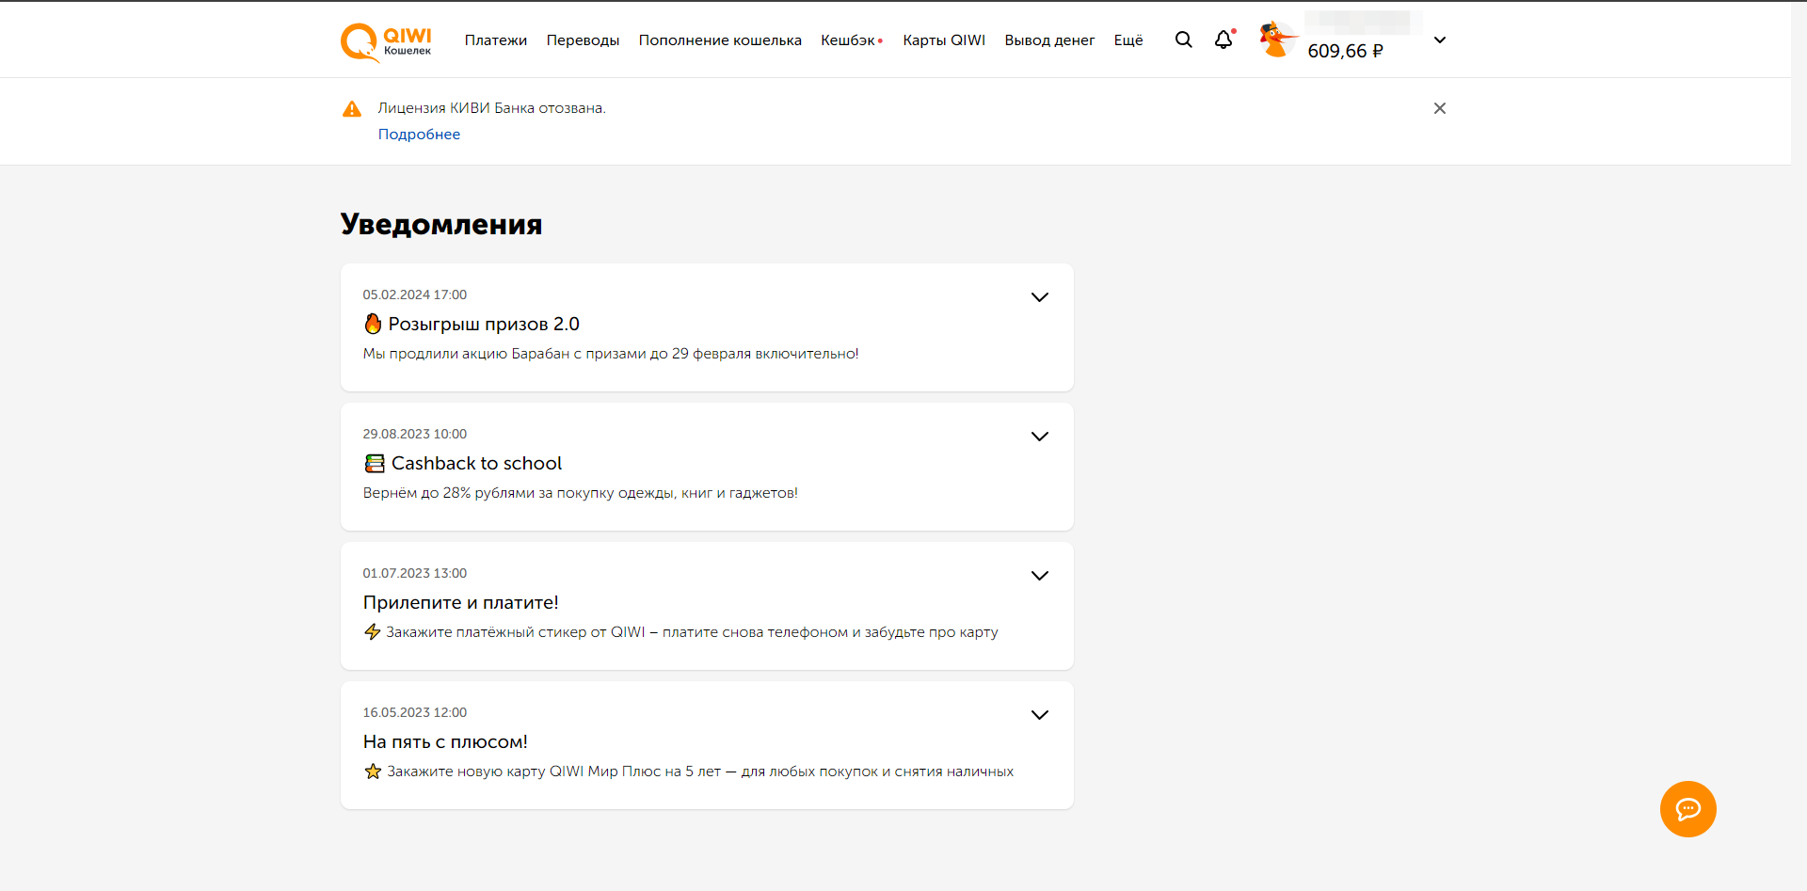1807x891 pixels.
Task: Click the lightning icon in the sticker notification
Action: (x=373, y=631)
